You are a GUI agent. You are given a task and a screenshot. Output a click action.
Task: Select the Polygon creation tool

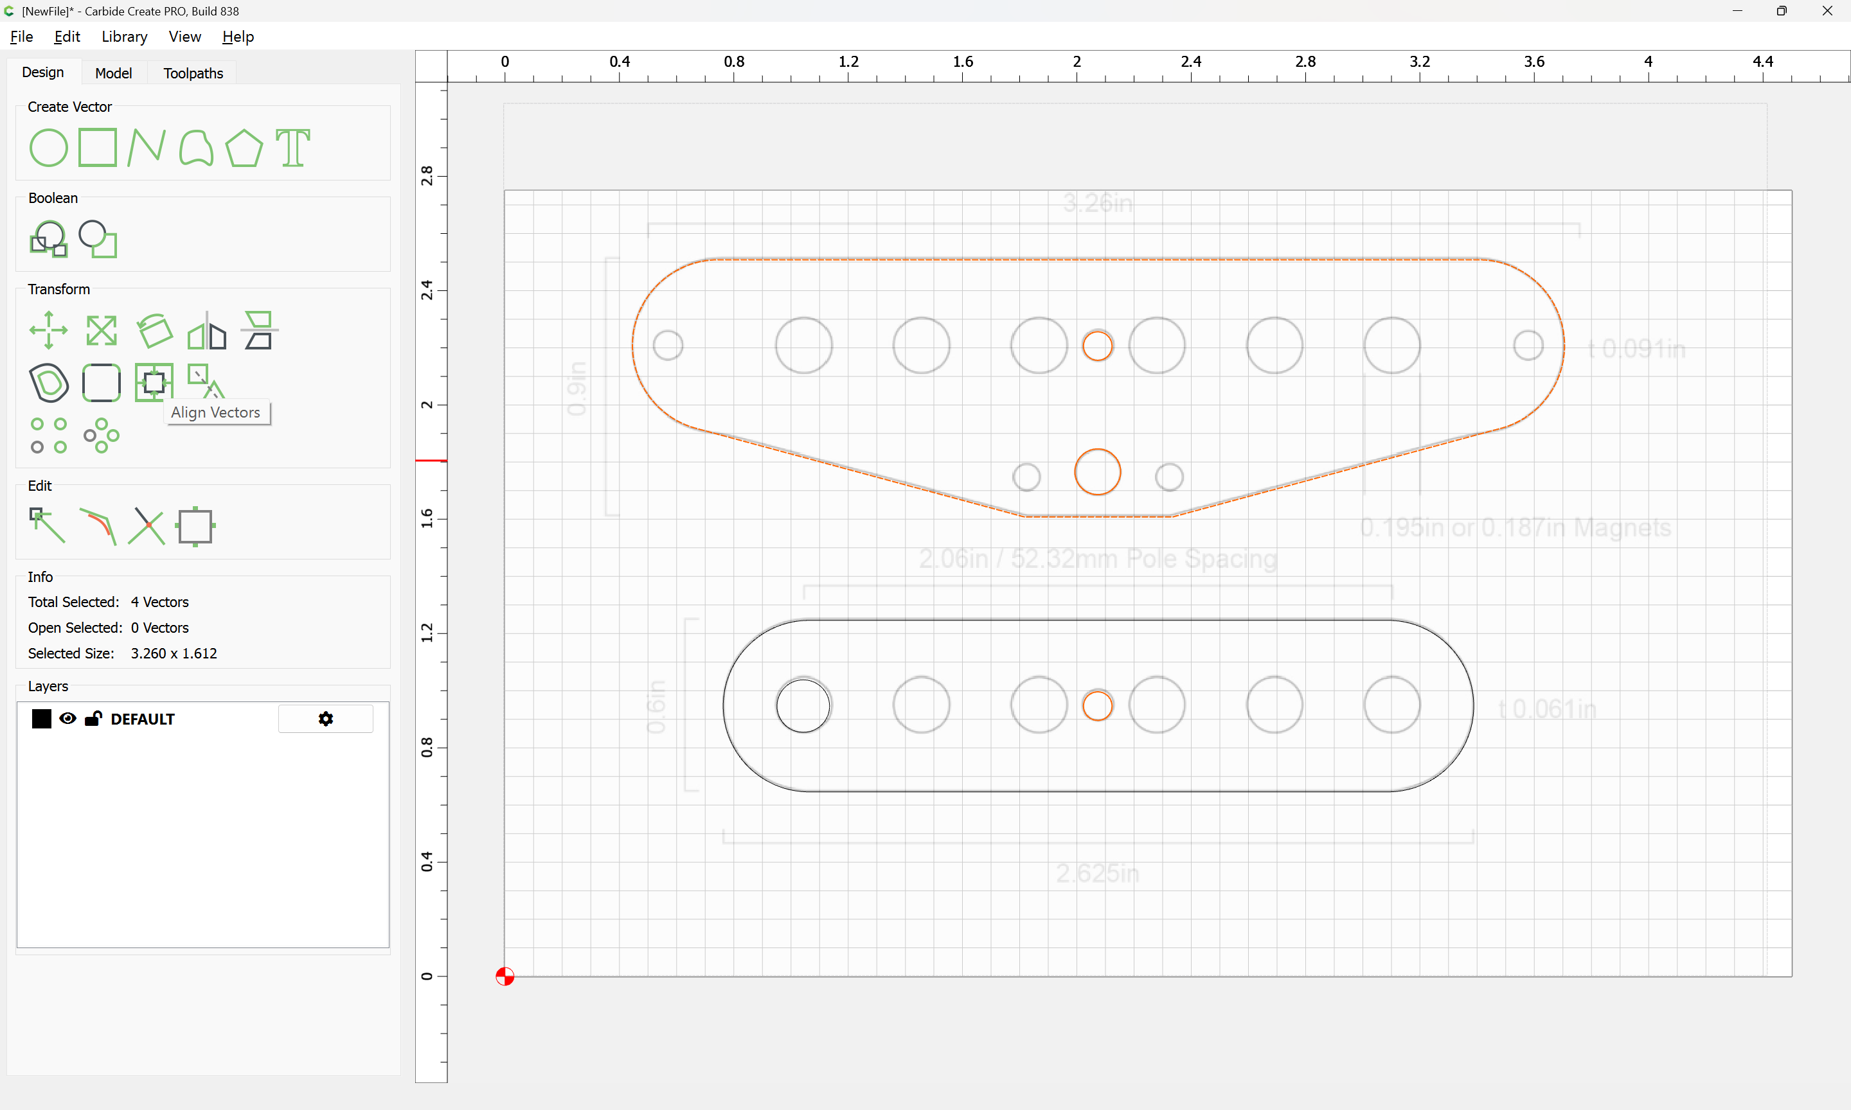pyautogui.click(x=245, y=147)
